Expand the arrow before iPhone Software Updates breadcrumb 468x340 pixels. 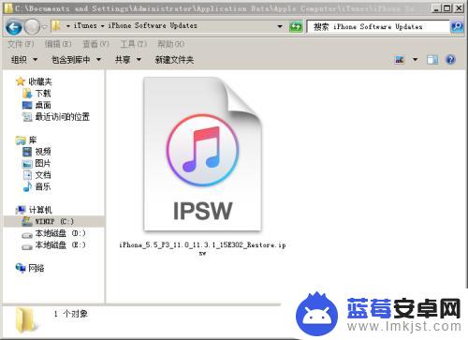point(102,26)
